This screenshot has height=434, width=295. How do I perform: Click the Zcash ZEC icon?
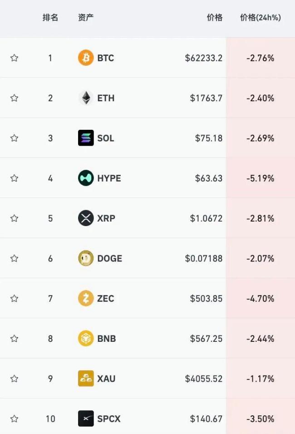[x=86, y=298]
